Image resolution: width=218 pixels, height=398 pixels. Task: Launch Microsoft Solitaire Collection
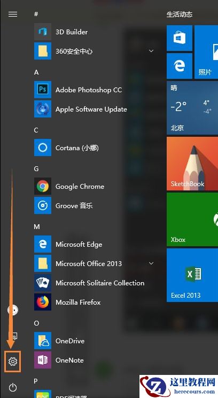pyautogui.click(x=94, y=283)
